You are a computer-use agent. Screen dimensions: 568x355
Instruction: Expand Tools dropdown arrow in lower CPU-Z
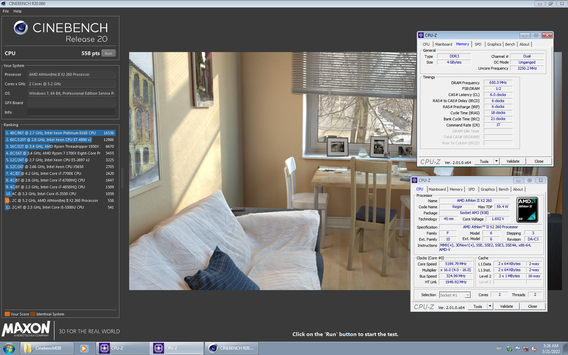click(x=490, y=306)
